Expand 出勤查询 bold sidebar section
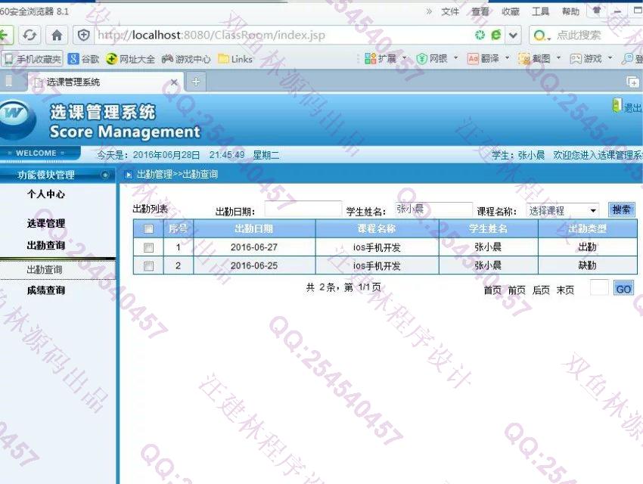Viewport: 643px width, 484px height. [x=46, y=246]
